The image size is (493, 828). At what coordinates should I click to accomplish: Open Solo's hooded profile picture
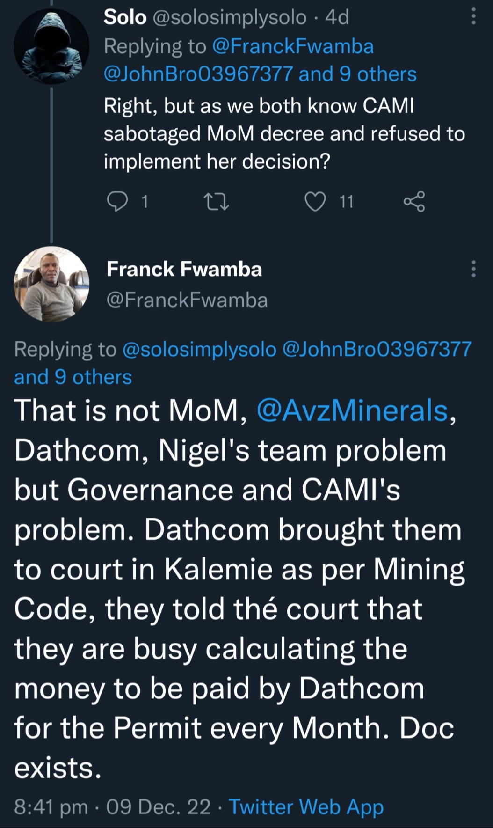coord(51,46)
